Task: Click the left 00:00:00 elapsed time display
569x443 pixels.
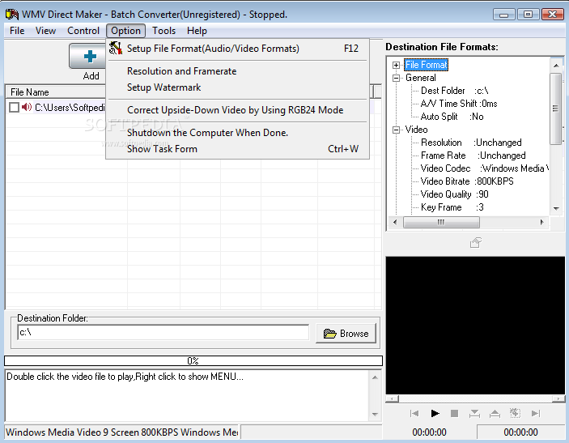Action: click(x=429, y=432)
